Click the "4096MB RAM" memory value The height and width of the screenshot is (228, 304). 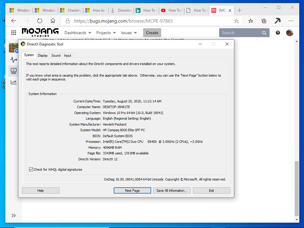112,148
